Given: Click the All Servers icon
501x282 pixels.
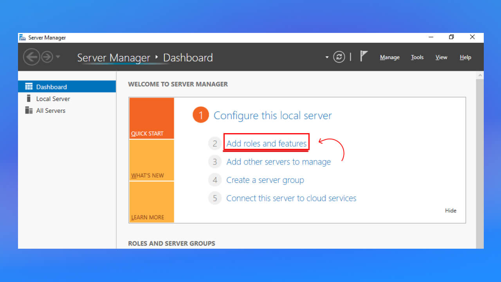Looking at the screenshot, I should pyautogui.click(x=29, y=110).
